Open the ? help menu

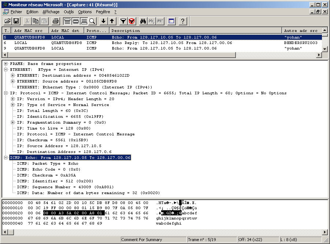tap(115, 12)
